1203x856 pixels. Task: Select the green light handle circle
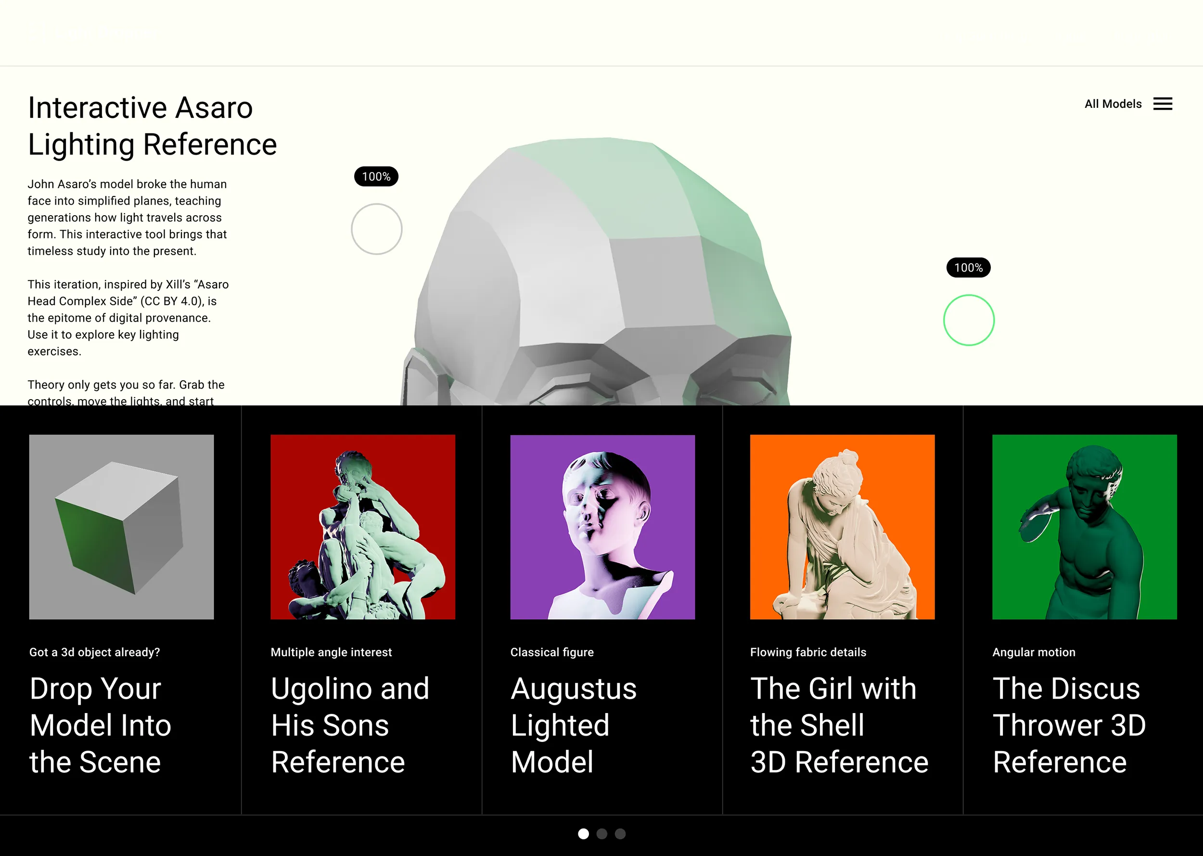969,320
